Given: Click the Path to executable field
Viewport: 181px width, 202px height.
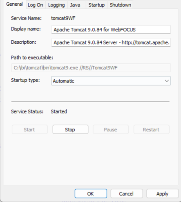Looking at the screenshot, I should tap(91, 68).
